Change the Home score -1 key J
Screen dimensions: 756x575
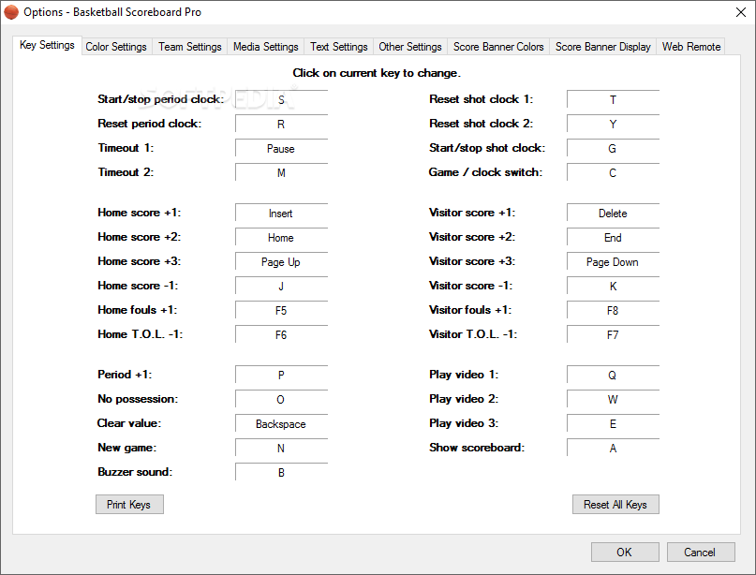pos(282,286)
